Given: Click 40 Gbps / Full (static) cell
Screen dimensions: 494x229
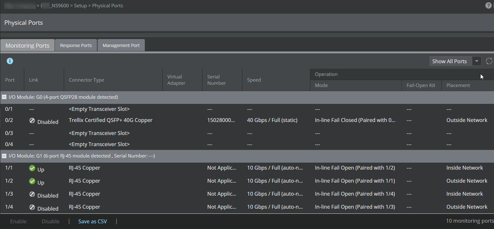Looking at the screenshot, I should [272, 120].
